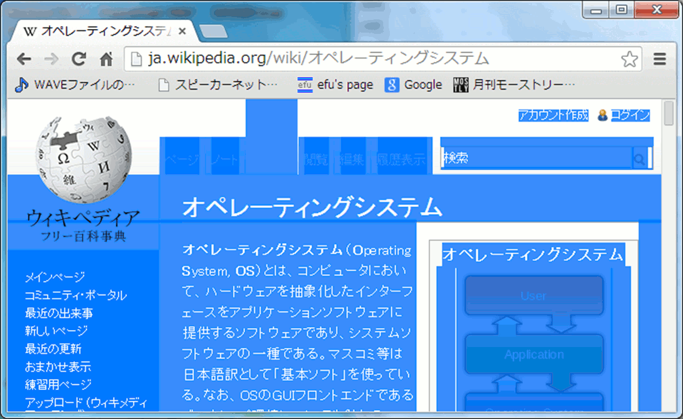Click the page's vertical scrollbar thumb

(668, 114)
